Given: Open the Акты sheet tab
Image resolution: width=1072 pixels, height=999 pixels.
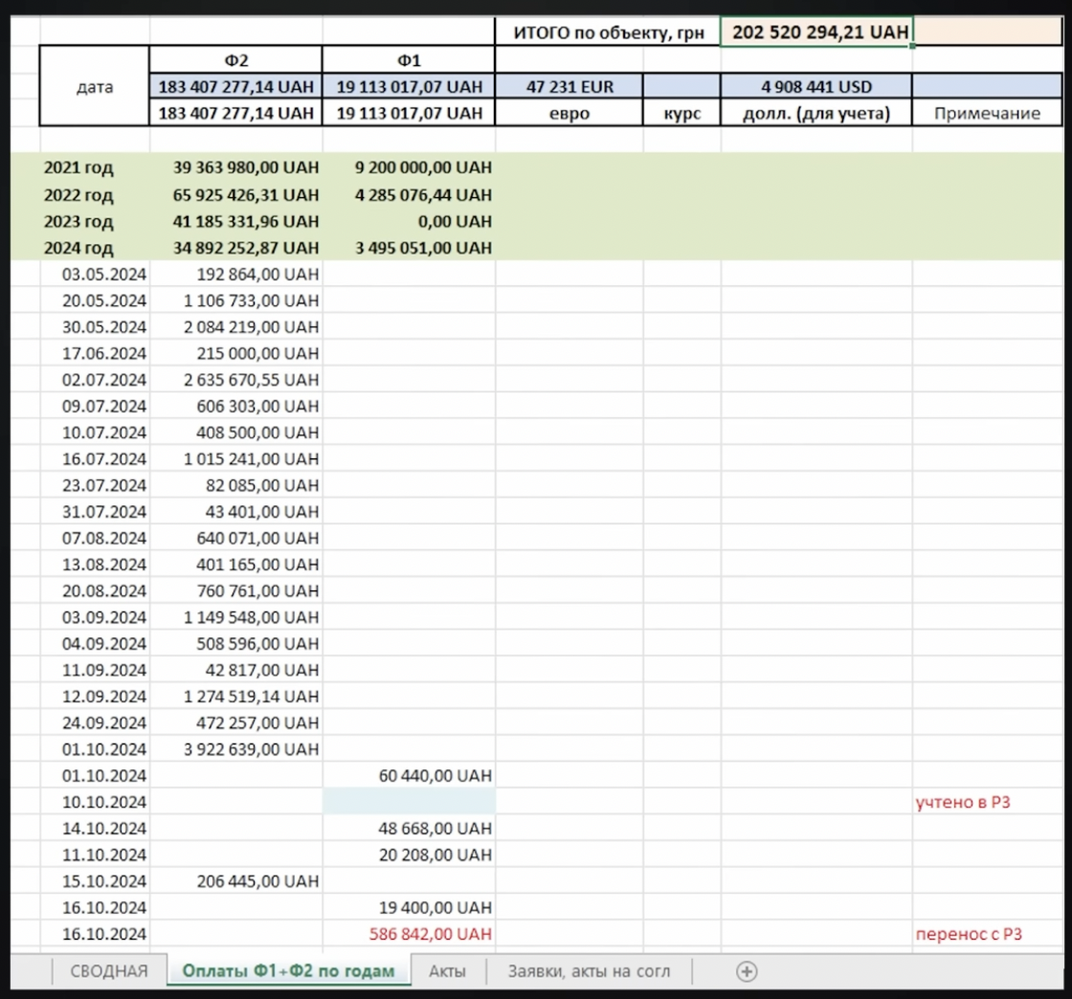Looking at the screenshot, I should (448, 971).
